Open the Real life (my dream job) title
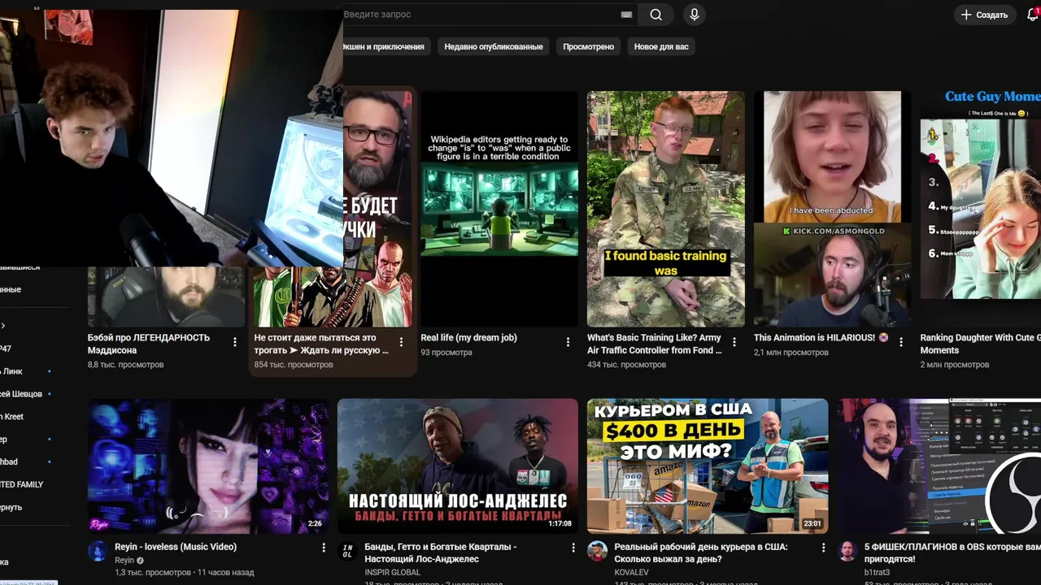 coord(468,337)
